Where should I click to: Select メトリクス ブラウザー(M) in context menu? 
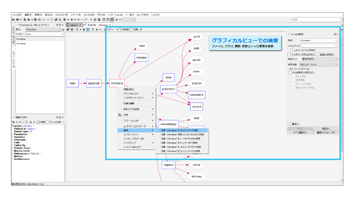(134, 139)
